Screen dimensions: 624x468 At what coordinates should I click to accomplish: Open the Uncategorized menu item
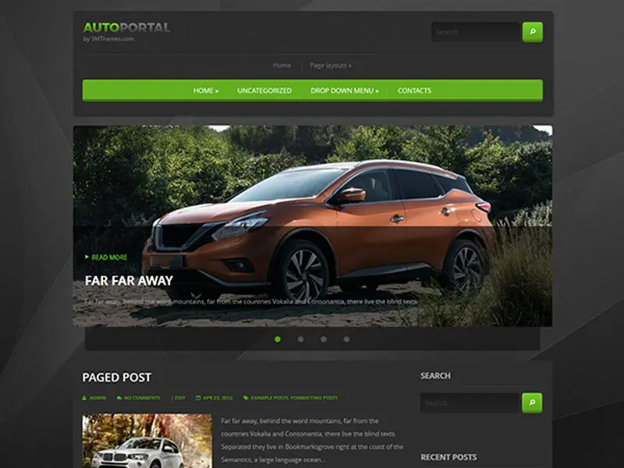click(x=264, y=90)
